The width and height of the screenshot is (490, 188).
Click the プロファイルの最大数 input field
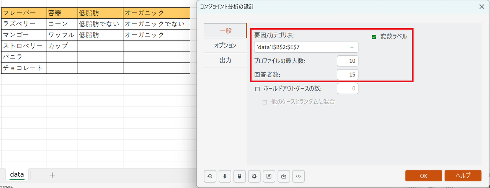coord(347,61)
